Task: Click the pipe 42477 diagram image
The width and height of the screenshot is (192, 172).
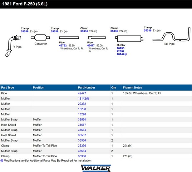Action: [97, 37]
